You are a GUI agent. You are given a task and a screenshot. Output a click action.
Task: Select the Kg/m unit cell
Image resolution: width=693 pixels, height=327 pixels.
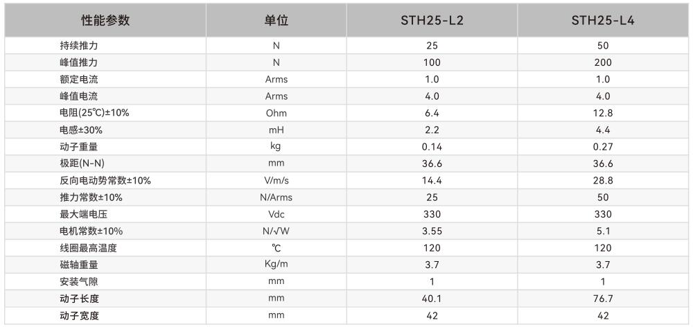pos(276,265)
